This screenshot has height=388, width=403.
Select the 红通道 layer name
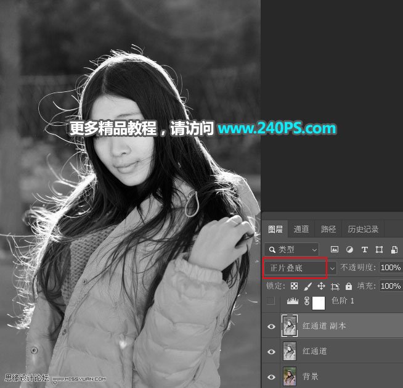click(x=315, y=351)
